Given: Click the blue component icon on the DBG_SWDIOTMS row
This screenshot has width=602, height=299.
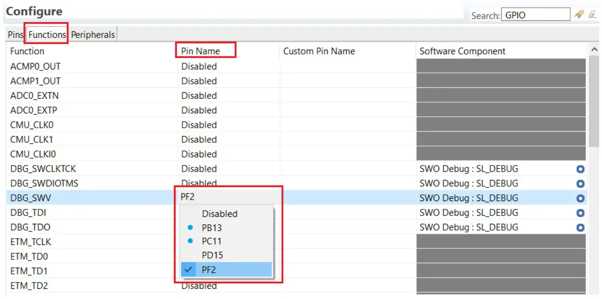Looking at the screenshot, I should 580,183.
